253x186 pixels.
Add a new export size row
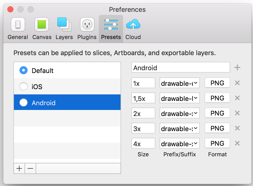coord(237,67)
